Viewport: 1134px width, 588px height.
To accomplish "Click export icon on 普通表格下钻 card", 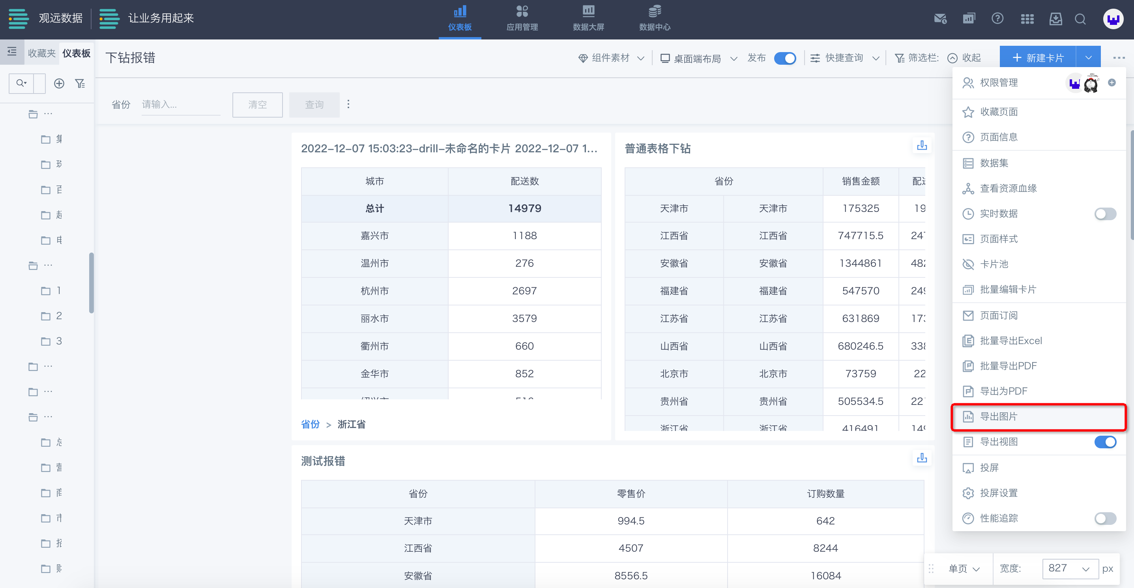I will [922, 146].
